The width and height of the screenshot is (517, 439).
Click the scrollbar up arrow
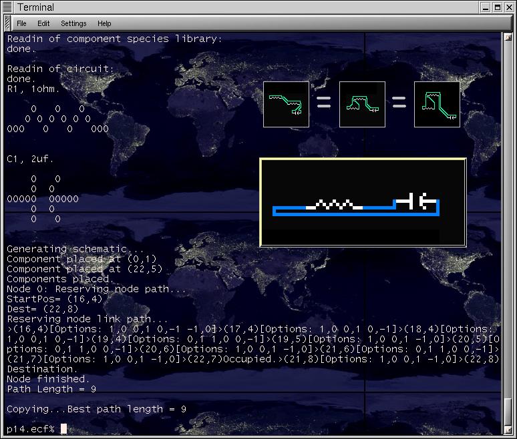[x=508, y=38]
